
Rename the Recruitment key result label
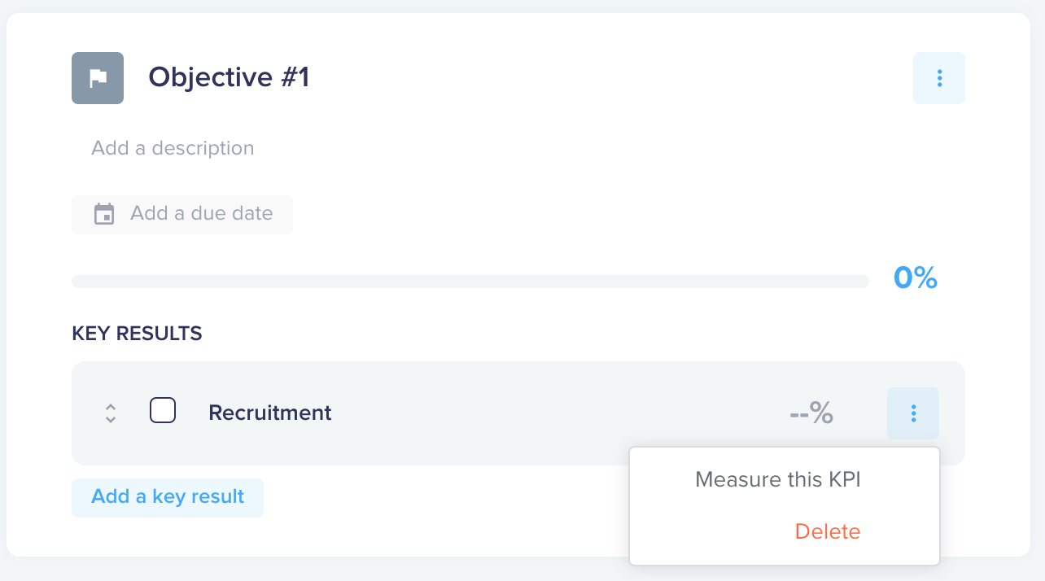270,413
